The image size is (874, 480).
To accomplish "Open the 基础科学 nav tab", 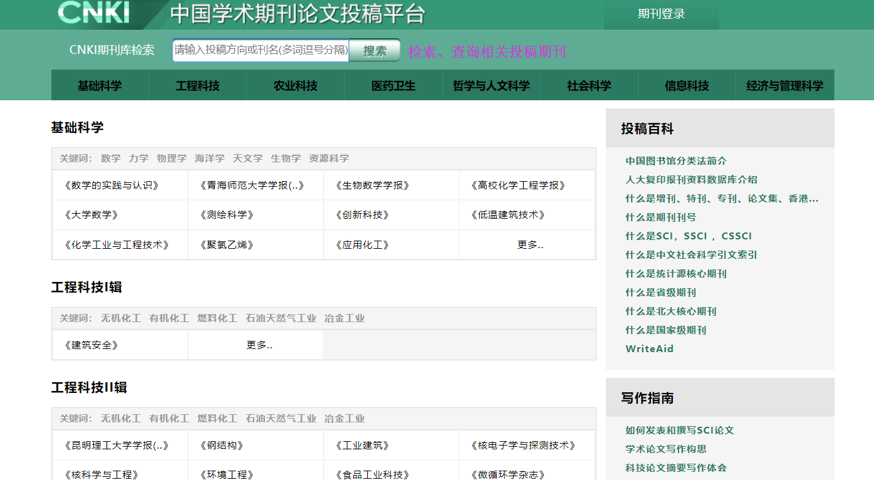I will [x=100, y=86].
